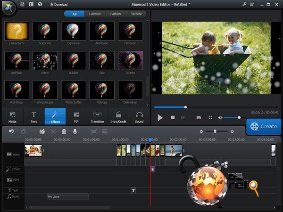The image size is (283, 212).
Task: Open the edit clip tool
Action: pyautogui.click(x=42, y=131)
